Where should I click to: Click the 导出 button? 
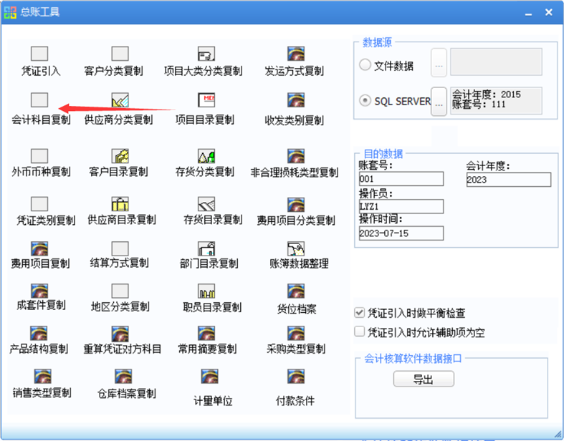click(x=424, y=379)
